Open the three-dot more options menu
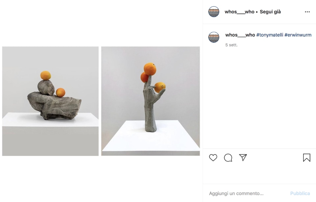Viewport: 316px width, 202px height. pyautogui.click(x=307, y=12)
